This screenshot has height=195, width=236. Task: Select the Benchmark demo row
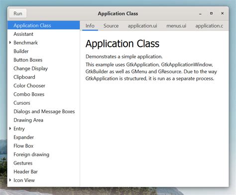coord(43,42)
